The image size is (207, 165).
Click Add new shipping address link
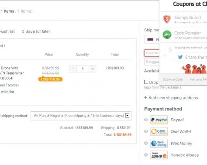[173, 98]
